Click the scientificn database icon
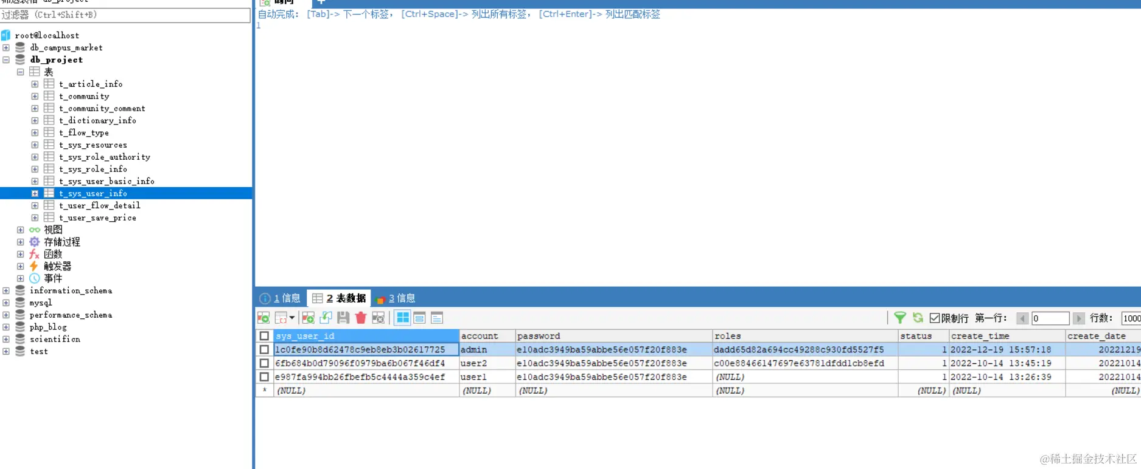 pos(20,339)
